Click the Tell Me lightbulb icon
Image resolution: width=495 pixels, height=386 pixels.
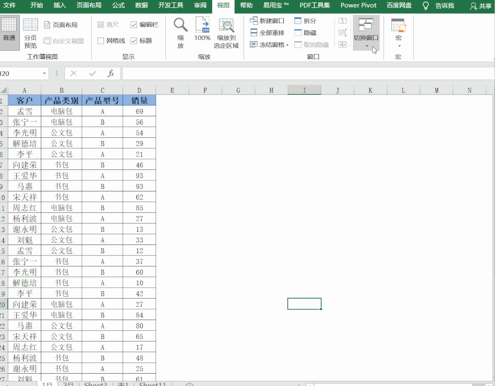click(425, 5)
